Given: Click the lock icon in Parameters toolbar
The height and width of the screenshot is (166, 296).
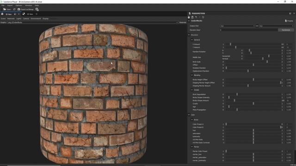Looking at the screenshot, I should (x=189, y=17).
